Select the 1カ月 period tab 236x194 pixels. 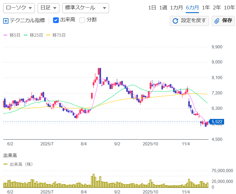point(176,8)
